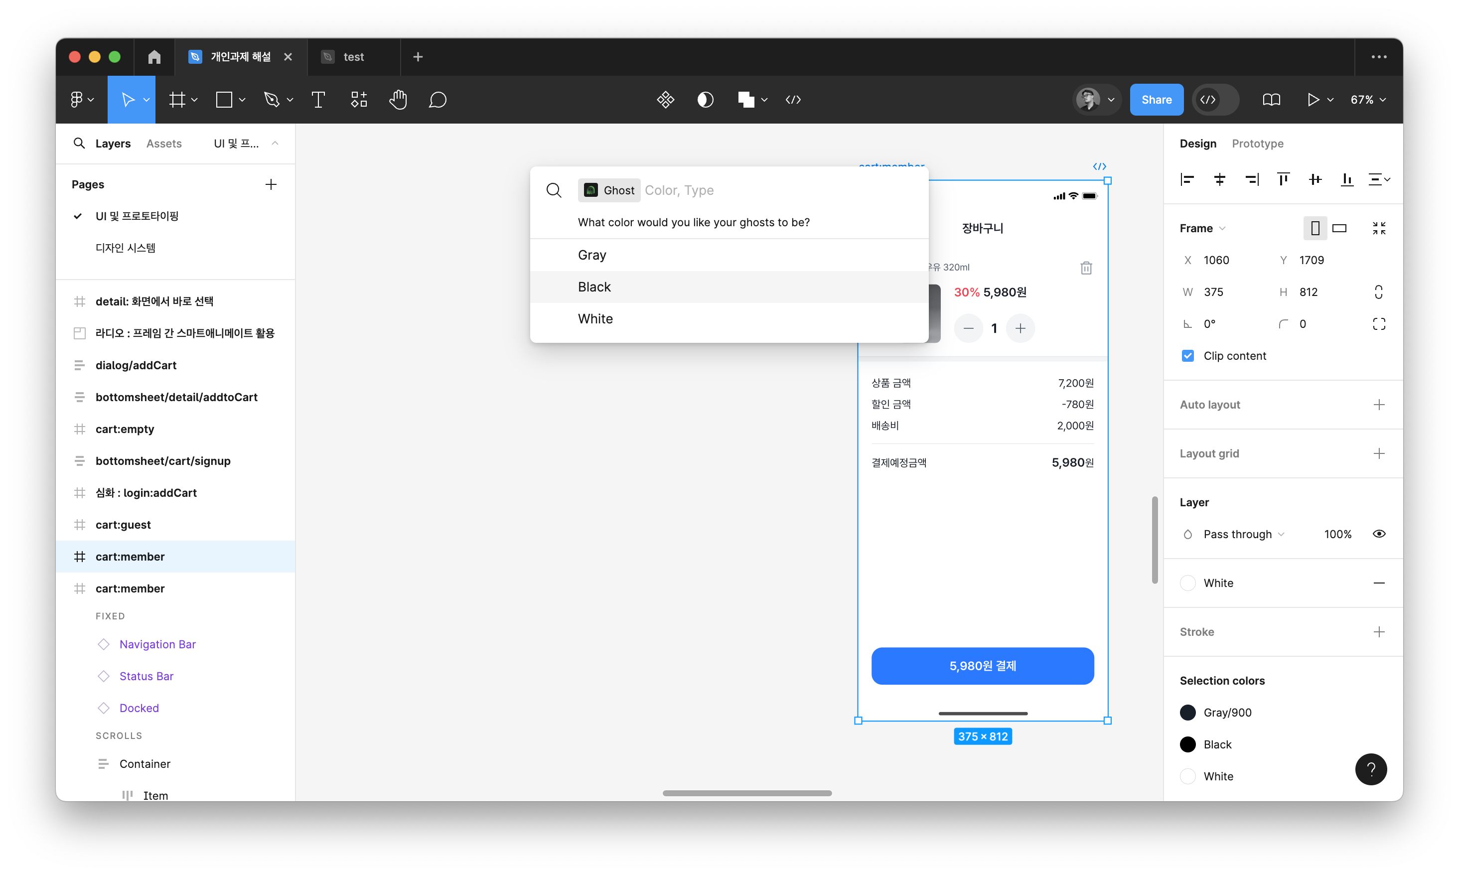Image resolution: width=1459 pixels, height=875 pixels.
Task: Open the Frame tool options chevron
Action: (x=194, y=100)
